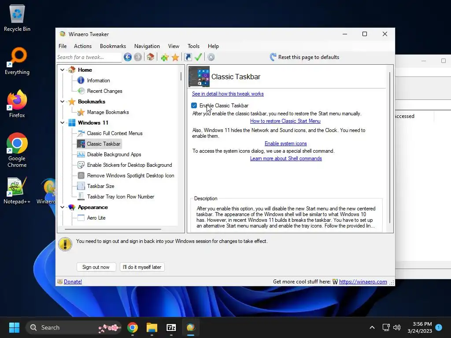The width and height of the screenshot is (451, 338).
Task: Click the Taskbar Size tree icon
Action: pyautogui.click(x=81, y=186)
